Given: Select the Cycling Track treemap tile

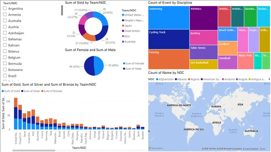Looking at the screenshot, I should 169,39.
